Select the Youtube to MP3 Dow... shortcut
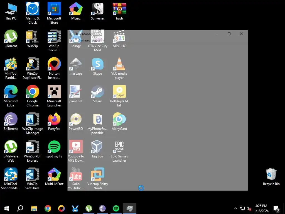 point(76,151)
